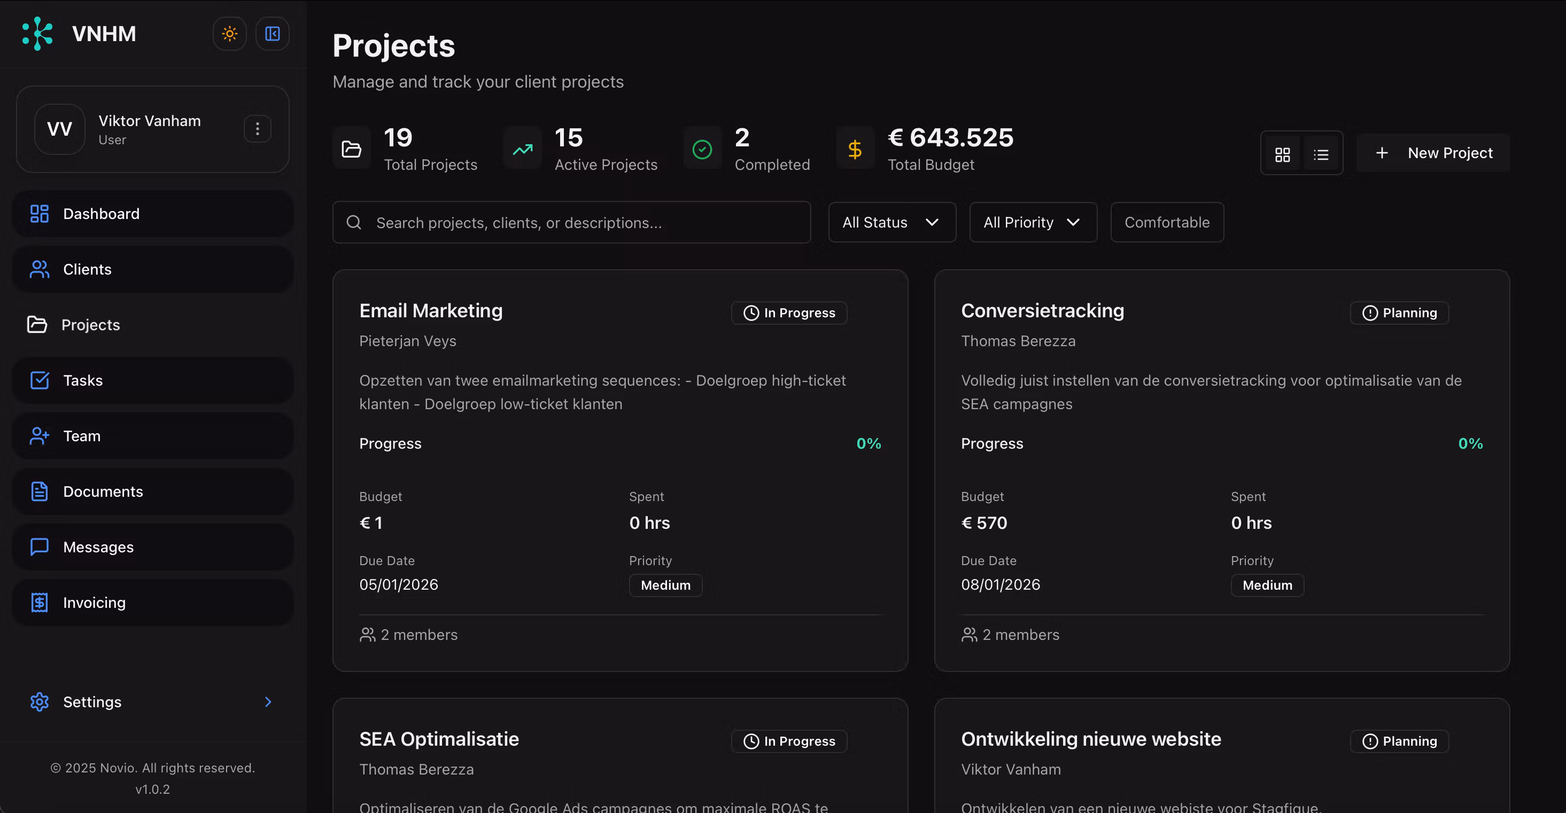Expand Settings with the chevron arrow
This screenshot has width=1566, height=813.
(268, 702)
